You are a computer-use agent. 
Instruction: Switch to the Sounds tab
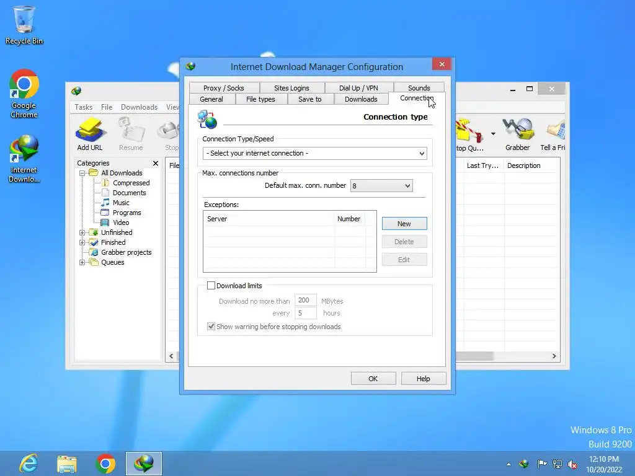click(419, 88)
